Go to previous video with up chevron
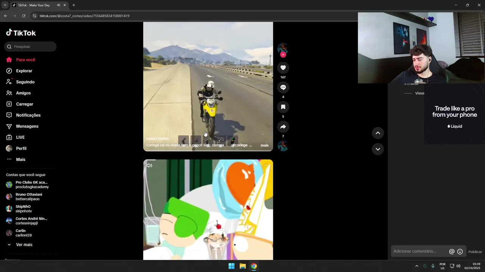485x272 pixels. tap(378, 133)
